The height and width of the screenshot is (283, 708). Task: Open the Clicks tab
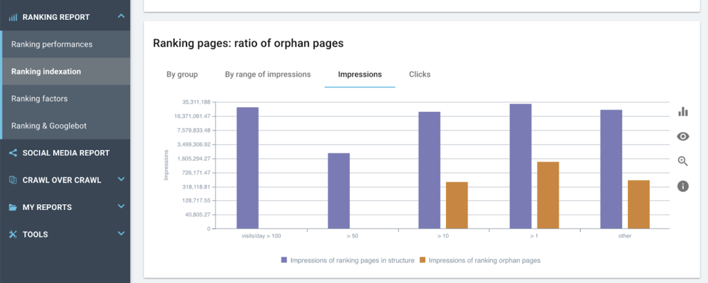click(x=420, y=75)
